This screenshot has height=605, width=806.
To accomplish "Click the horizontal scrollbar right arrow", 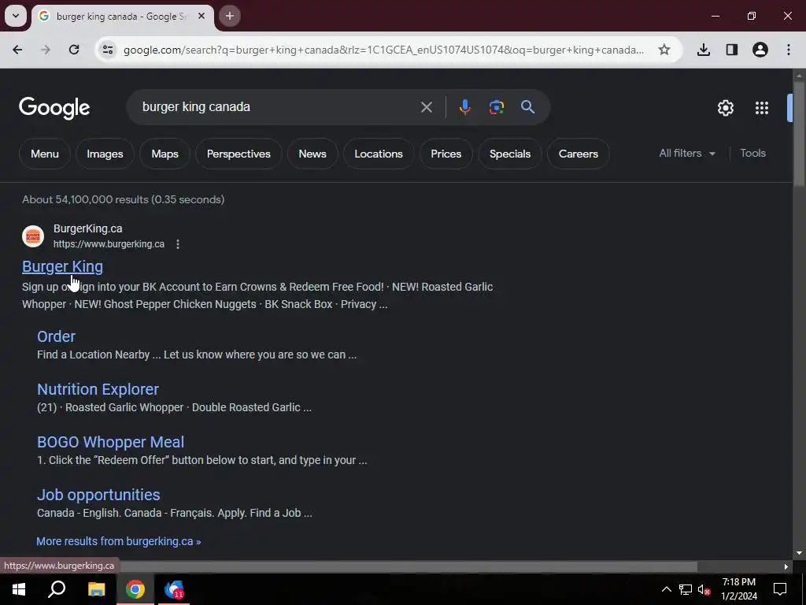I will coord(786,567).
